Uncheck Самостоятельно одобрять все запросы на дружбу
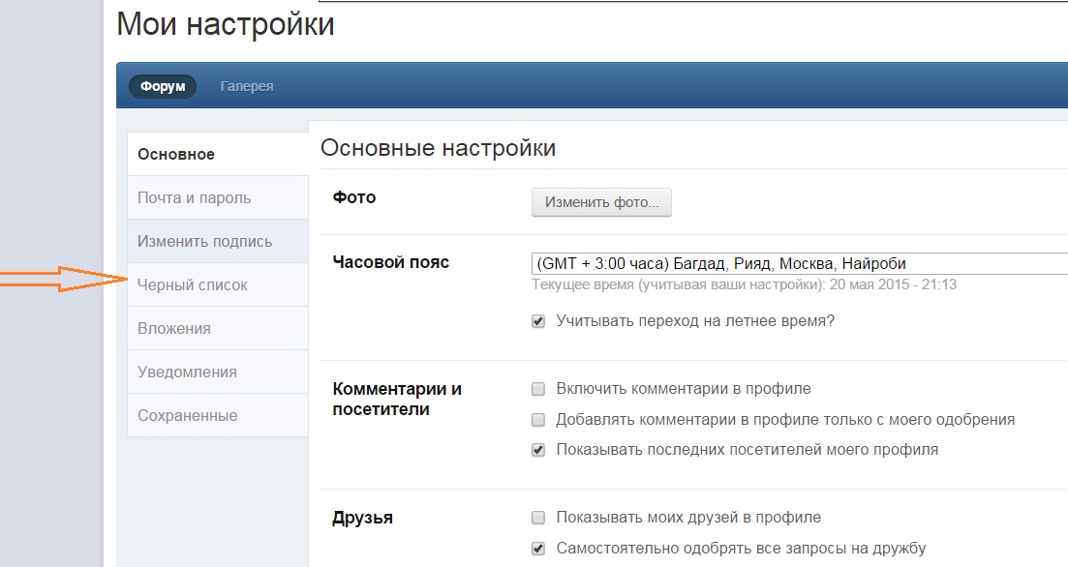 pyautogui.click(x=538, y=548)
